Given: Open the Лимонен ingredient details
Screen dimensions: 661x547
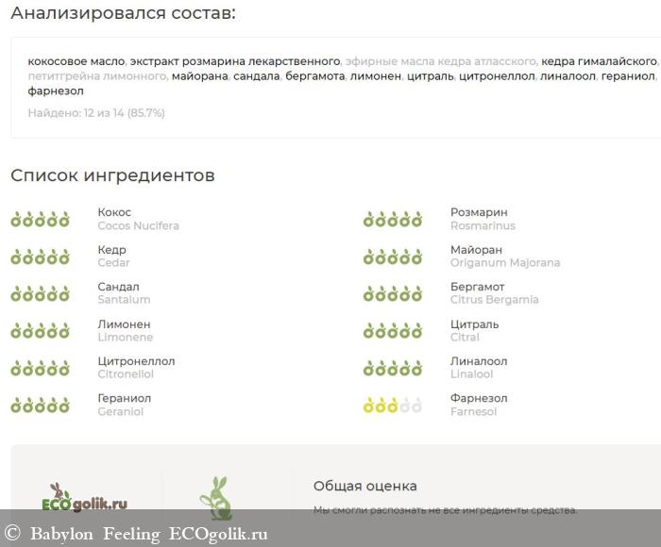Looking at the screenshot, I should 124,323.
